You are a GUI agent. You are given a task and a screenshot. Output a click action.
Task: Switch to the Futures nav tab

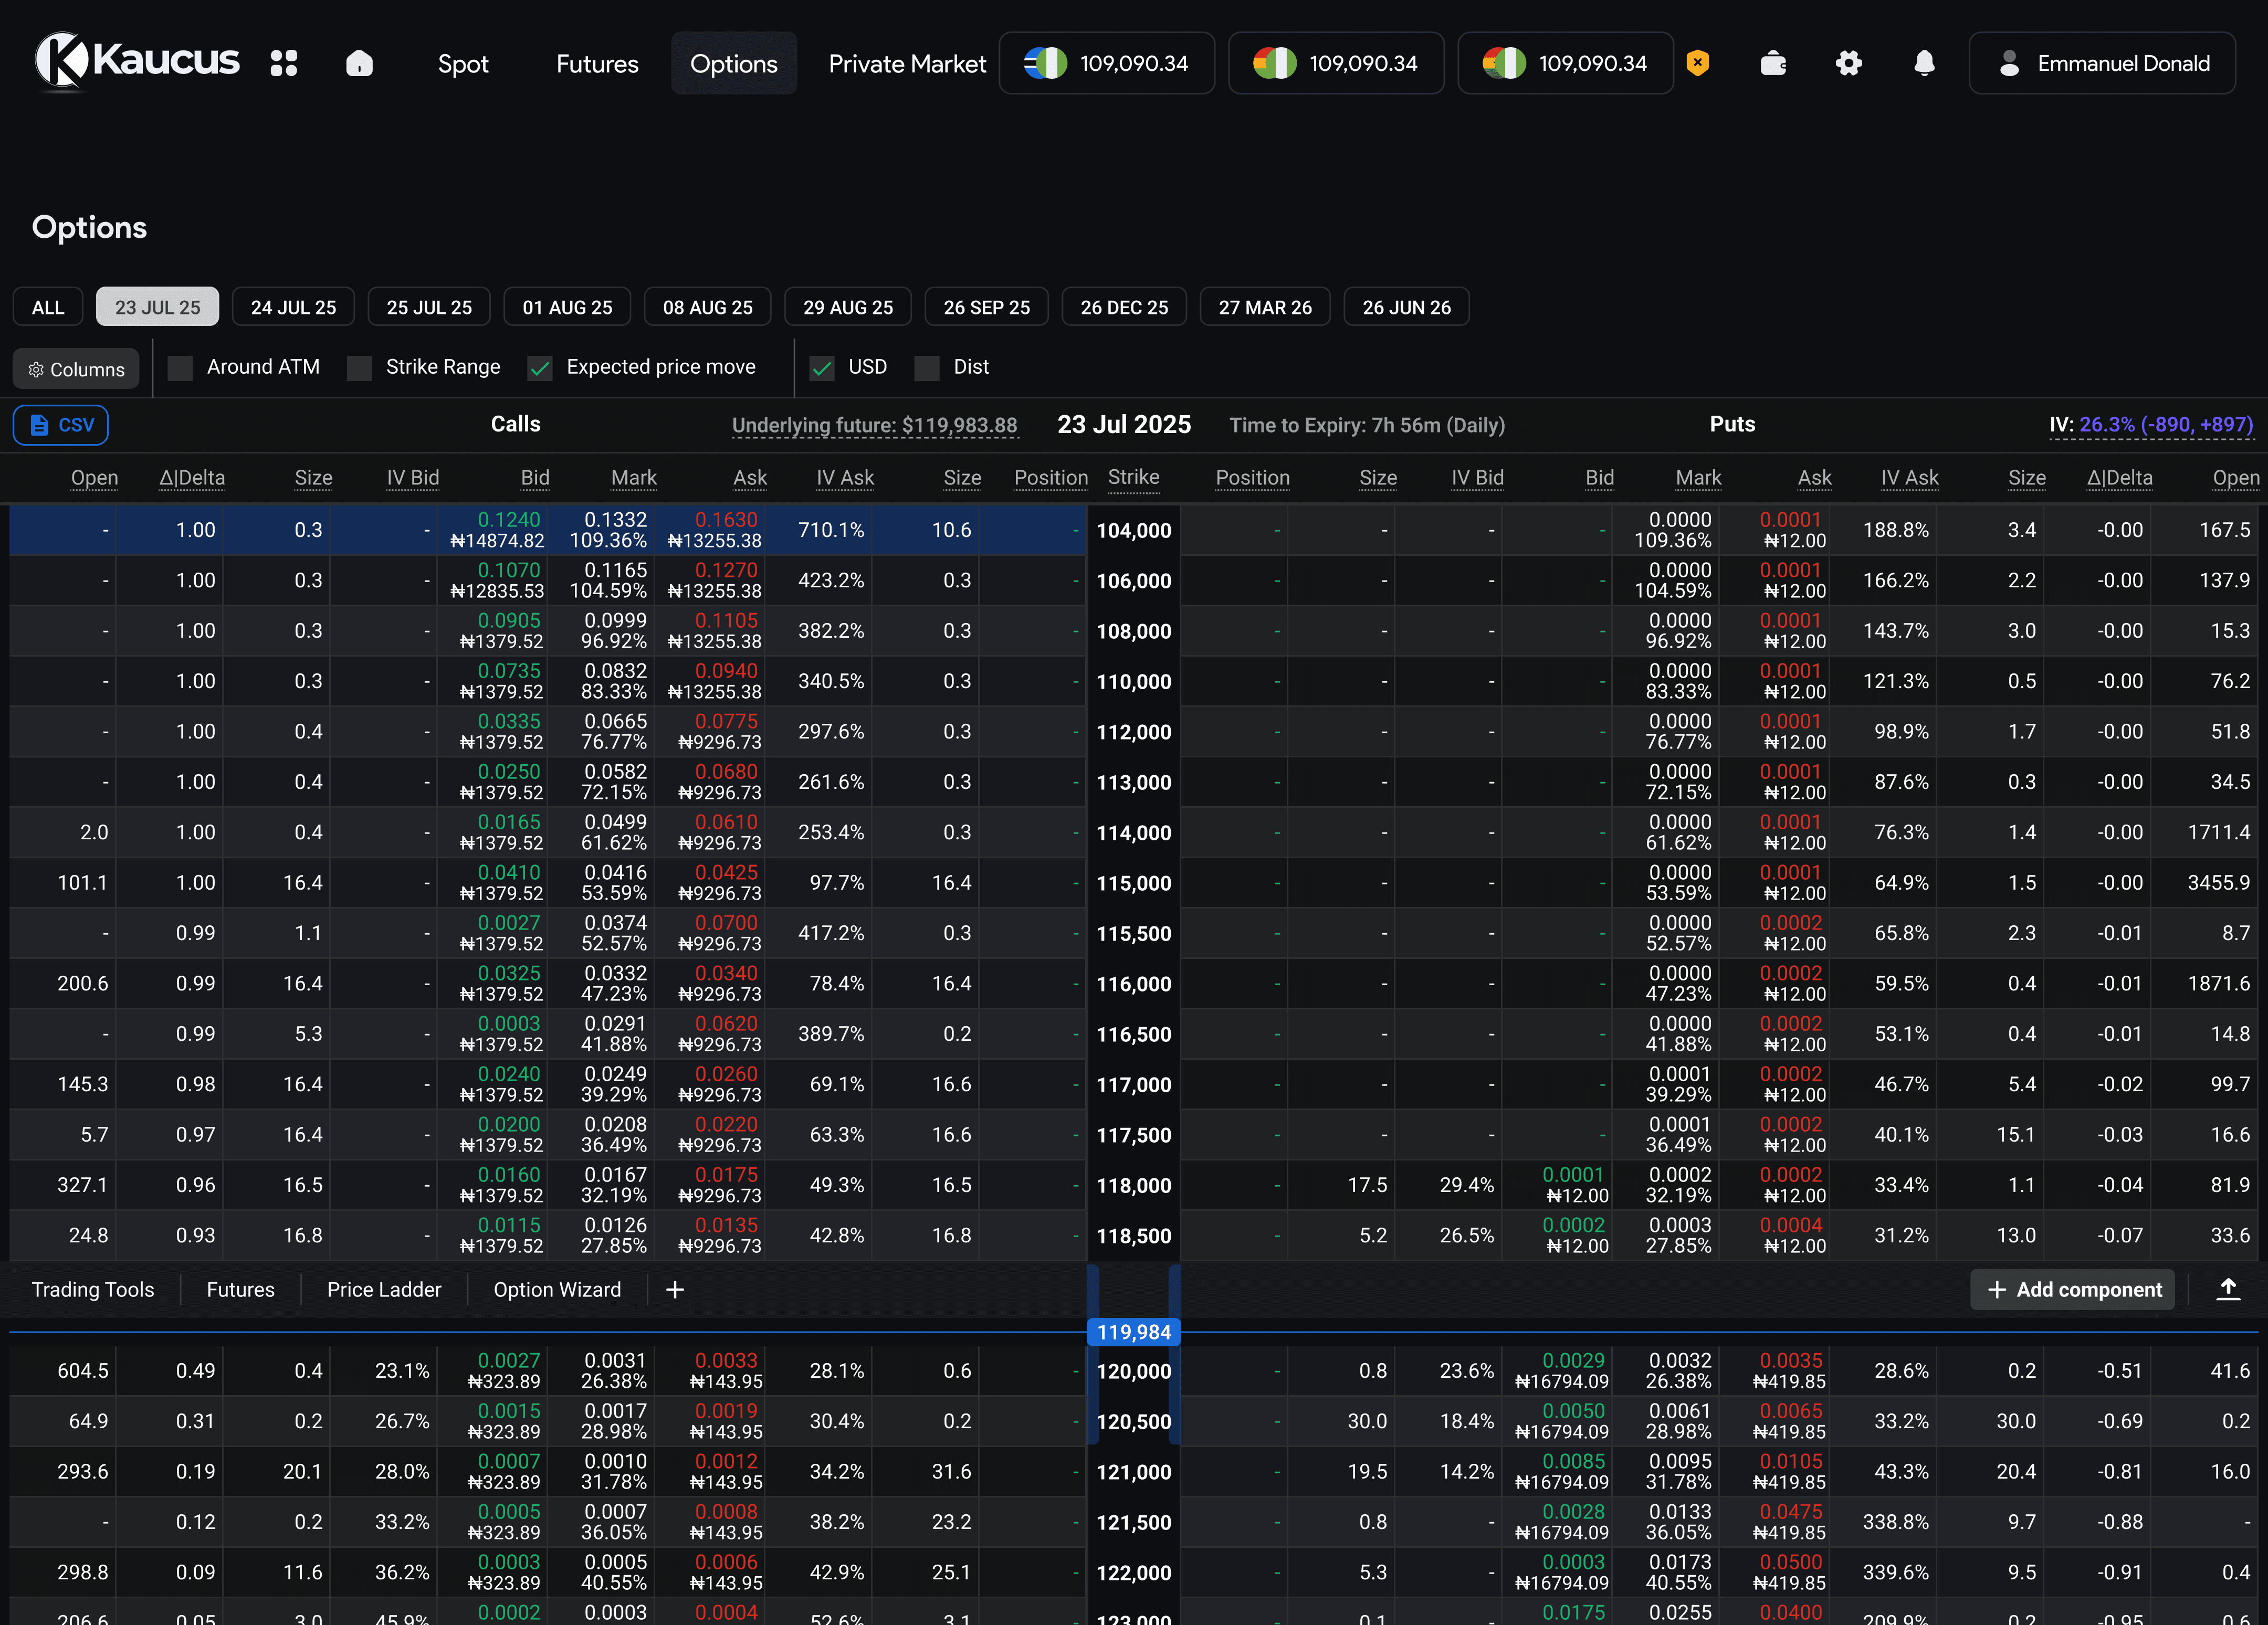(597, 63)
